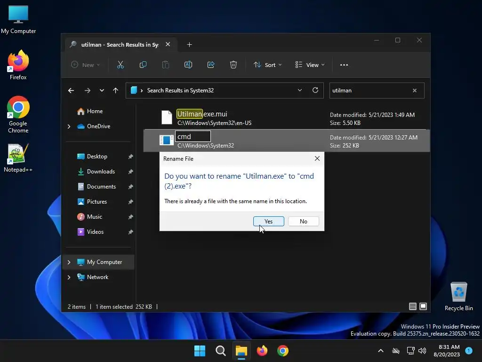Click the Delete trash icon in toolbar
Image resolution: width=482 pixels, height=362 pixels.
pos(233,65)
